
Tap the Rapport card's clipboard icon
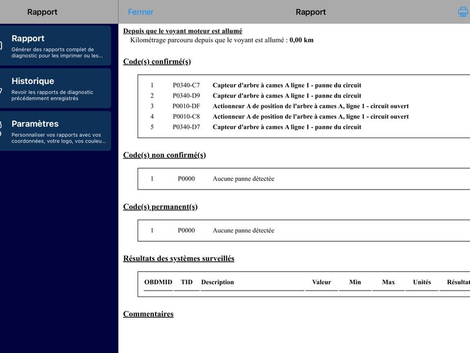[1, 46]
